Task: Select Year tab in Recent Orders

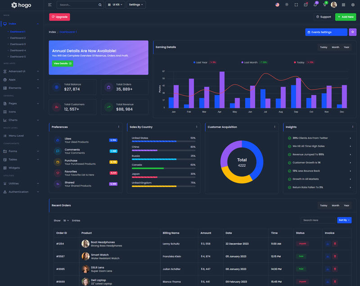Action: [346, 206]
